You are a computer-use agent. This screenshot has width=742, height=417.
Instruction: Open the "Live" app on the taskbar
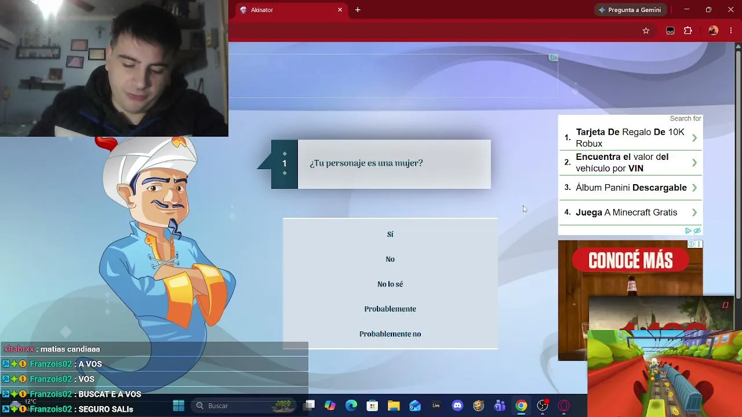[x=436, y=406]
